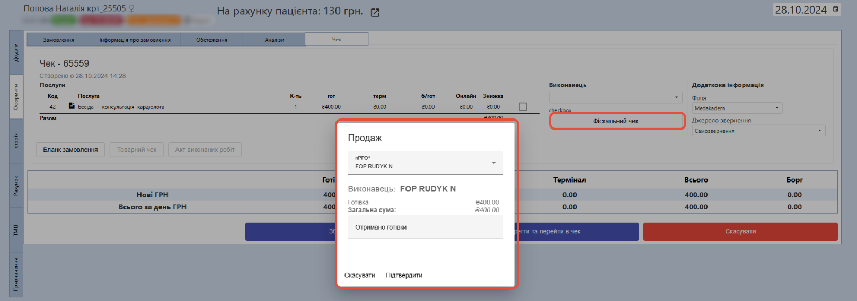Click the date field showing 28.10.2024
This screenshot has height=301, width=857.
[x=807, y=10]
